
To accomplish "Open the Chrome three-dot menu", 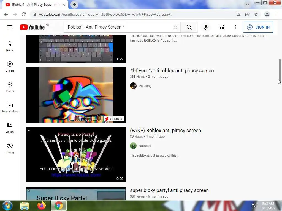I will click(x=276, y=14).
